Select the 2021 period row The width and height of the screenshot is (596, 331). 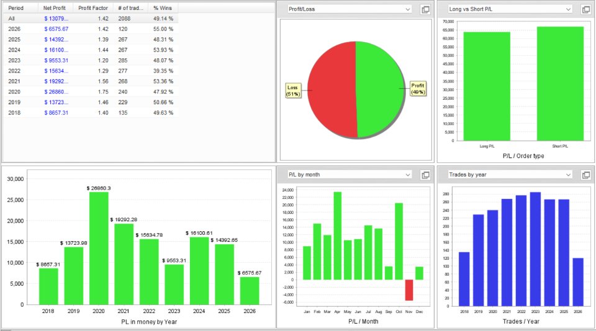[x=91, y=81]
